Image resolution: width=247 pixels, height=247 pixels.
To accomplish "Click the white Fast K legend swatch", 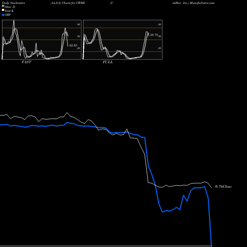I will [x=3, y=10].
